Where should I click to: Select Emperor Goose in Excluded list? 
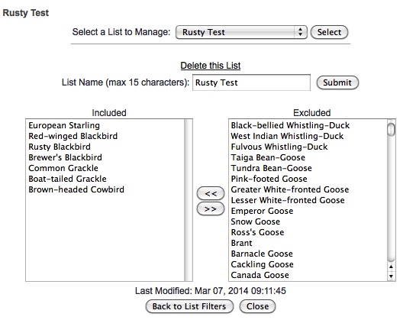click(x=308, y=211)
